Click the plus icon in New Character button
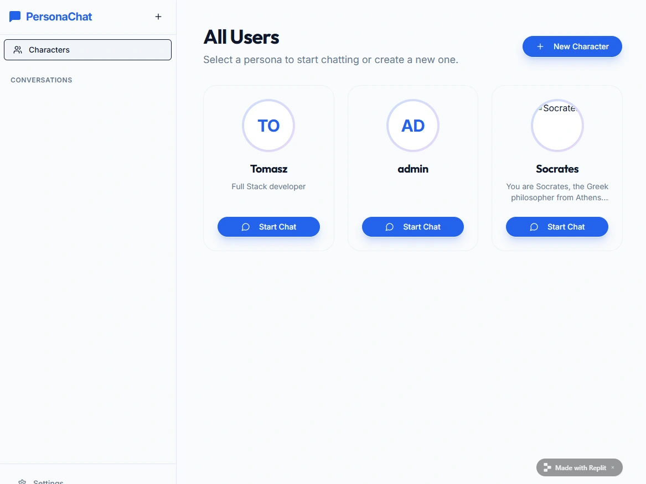Viewport: 646px width, 484px height. 540,46
